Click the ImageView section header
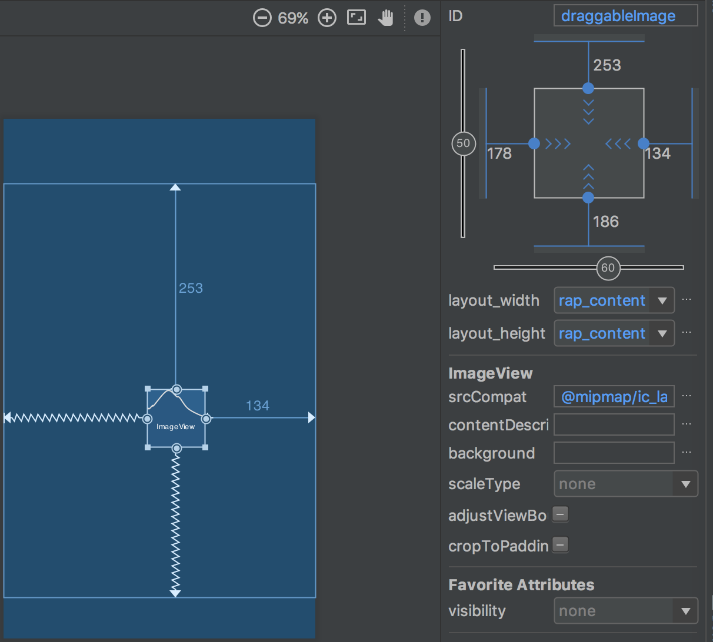 tap(491, 373)
